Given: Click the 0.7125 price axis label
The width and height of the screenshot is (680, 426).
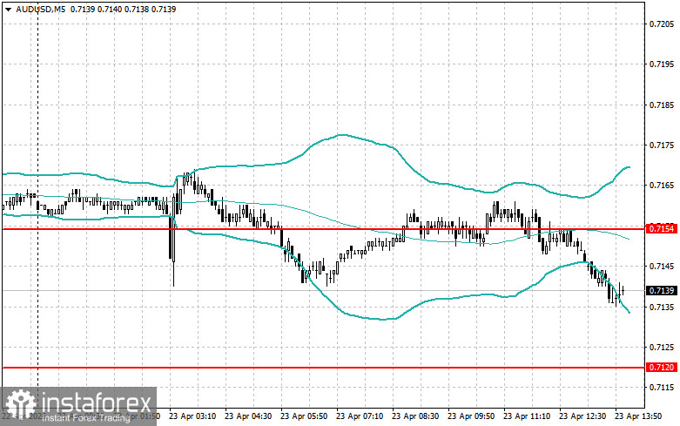Looking at the screenshot, I should [662, 348].
